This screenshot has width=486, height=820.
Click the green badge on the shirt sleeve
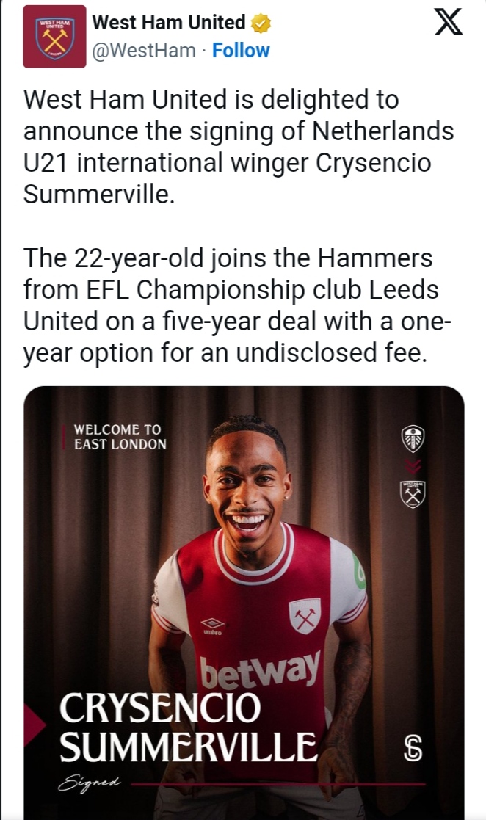(x=359, y=571)
